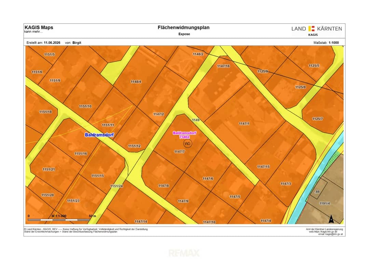Select parcel 1151/10 on the map

[x=85, y=106]
